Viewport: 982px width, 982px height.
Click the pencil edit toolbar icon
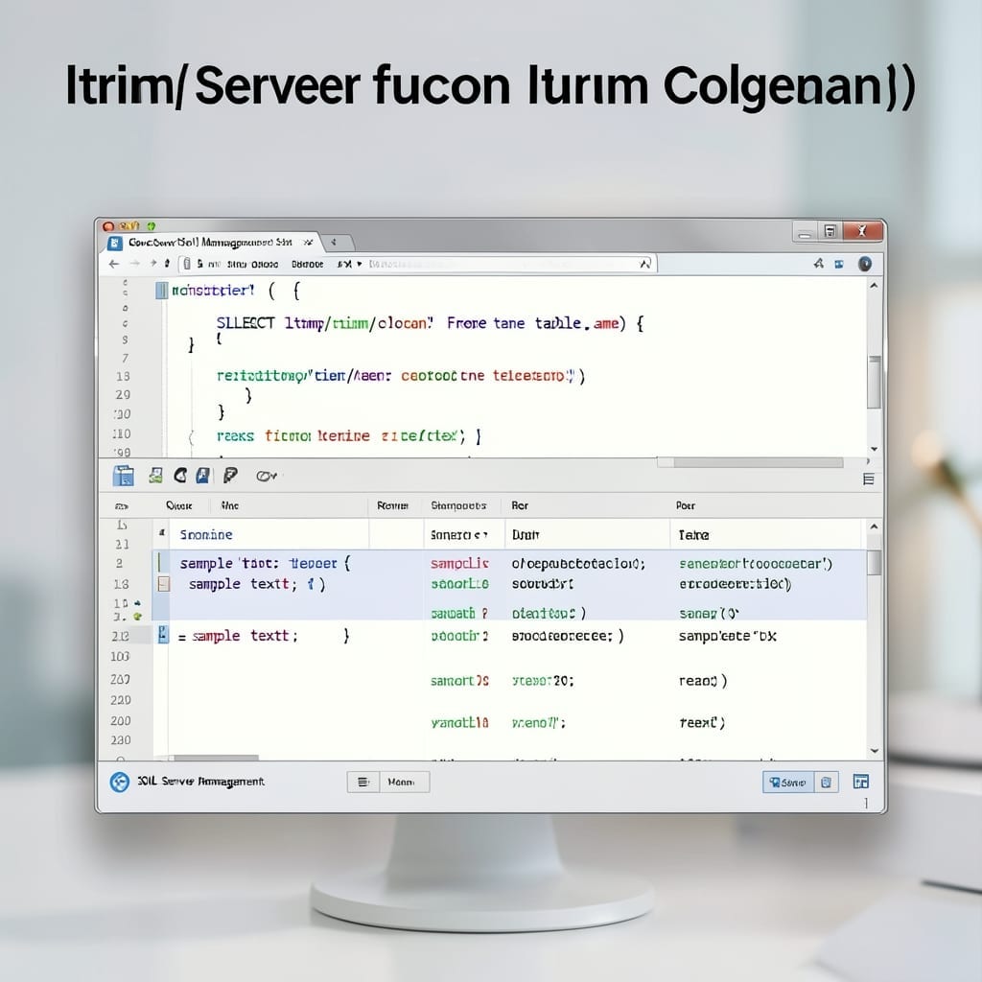tap(230, 476)
